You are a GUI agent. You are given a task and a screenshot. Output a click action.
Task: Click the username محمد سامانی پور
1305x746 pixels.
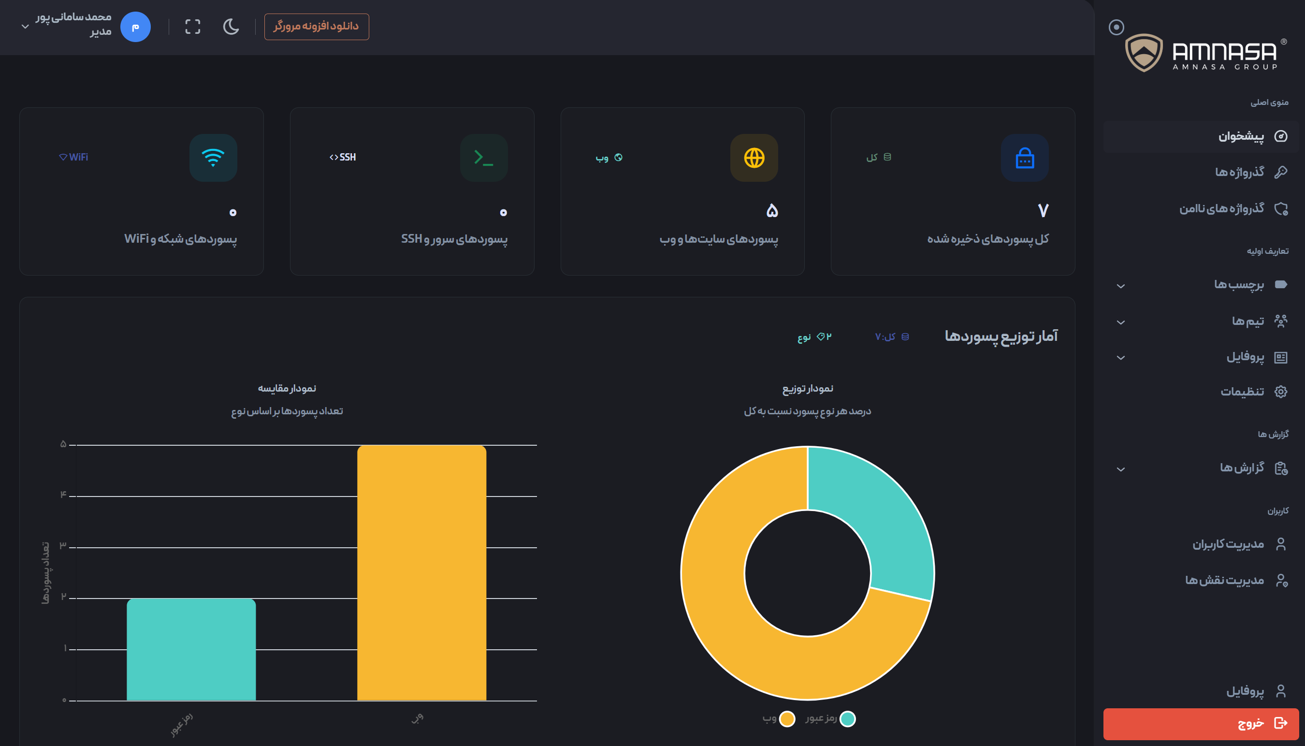point(73,17)
